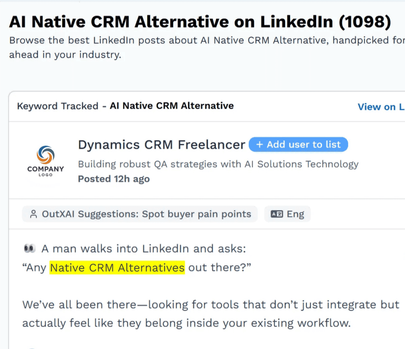Click the swirl company logo image

(x=46, y=155)
